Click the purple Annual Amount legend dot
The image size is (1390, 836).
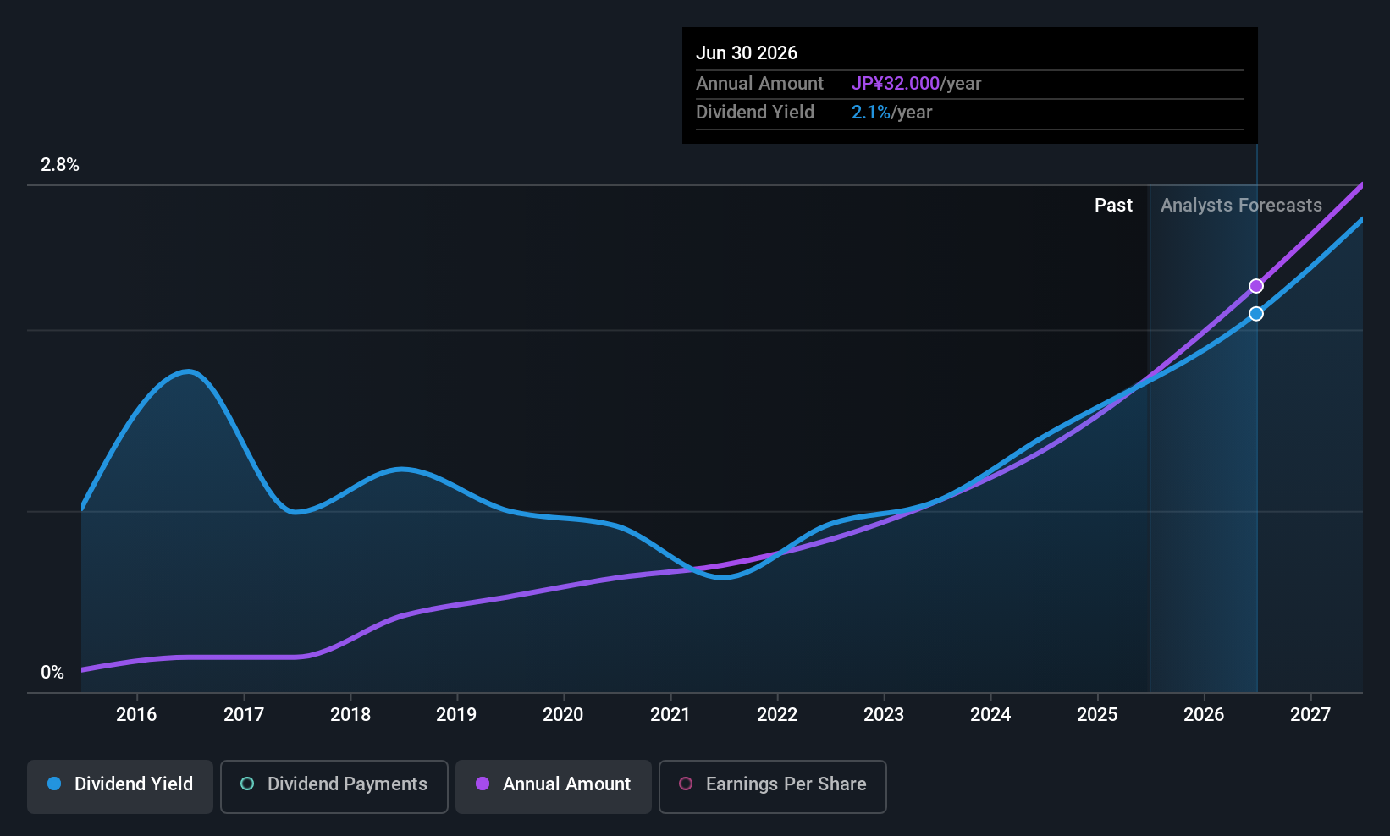click(483, 784)
